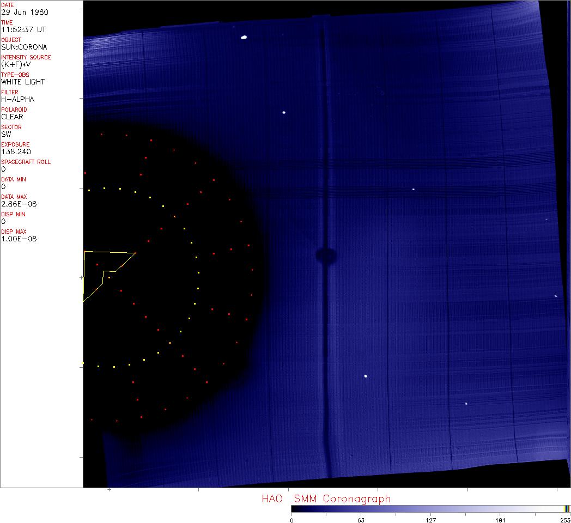Image resolution: width=571 pixels, height=523 pixels.
Task: Click the SPACECRAFT ROLL label
Action: coord(26,162)
